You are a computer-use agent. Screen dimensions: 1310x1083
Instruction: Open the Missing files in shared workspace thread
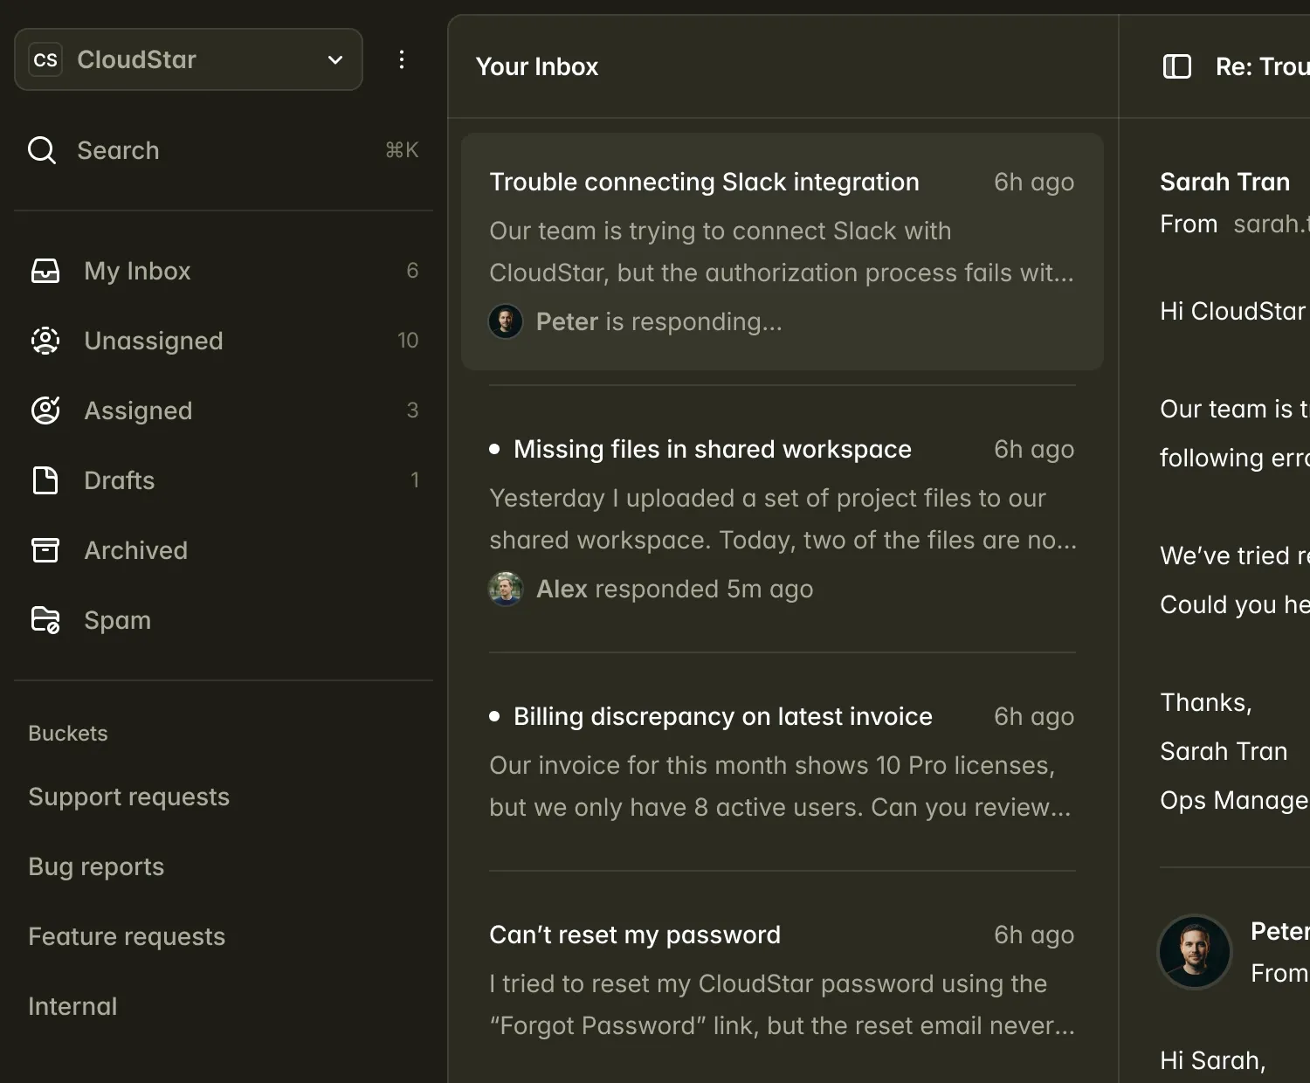[x=712, y=450]
